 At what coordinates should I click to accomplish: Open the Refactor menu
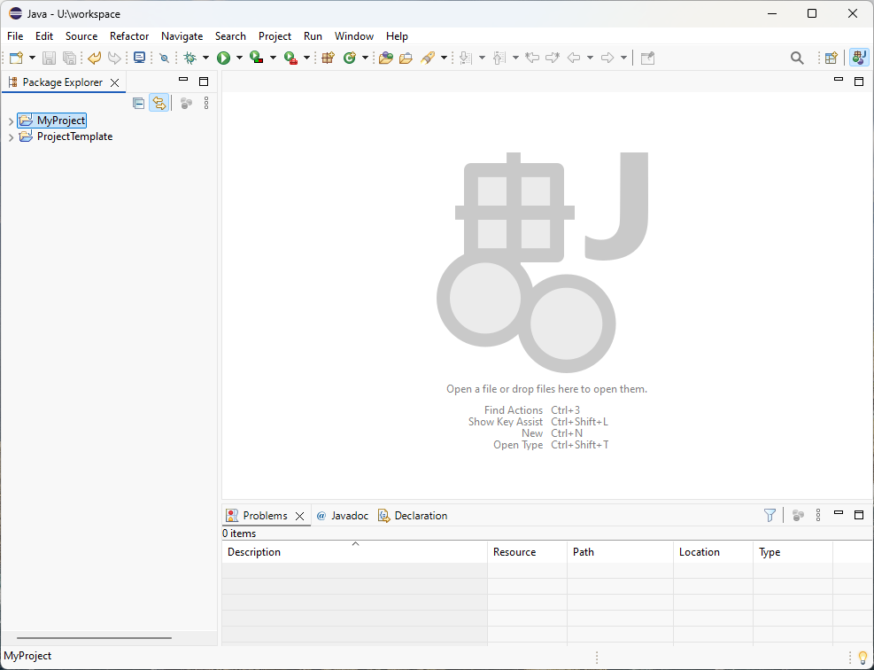(129, 36)
